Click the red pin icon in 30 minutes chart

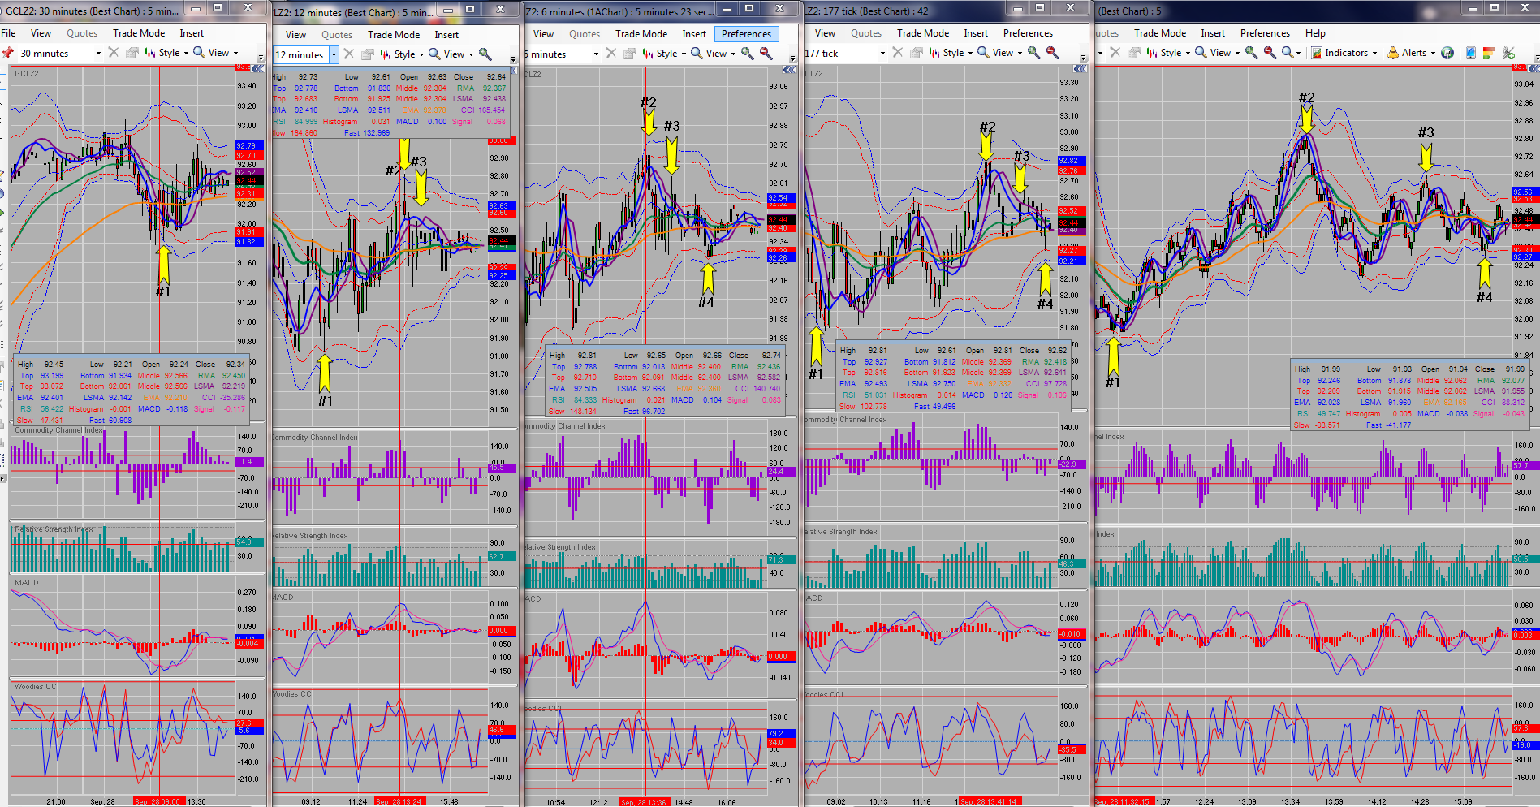click(8, 53)
